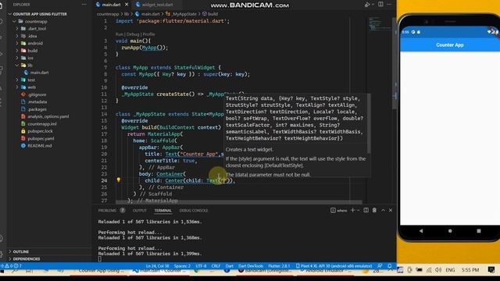Open Dart DevTools from status bar
The height and width of the screenshot is (281, 500).
coord(251,265)
